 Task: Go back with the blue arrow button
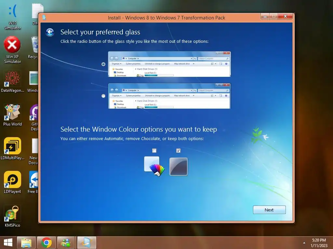pos(50,32)
